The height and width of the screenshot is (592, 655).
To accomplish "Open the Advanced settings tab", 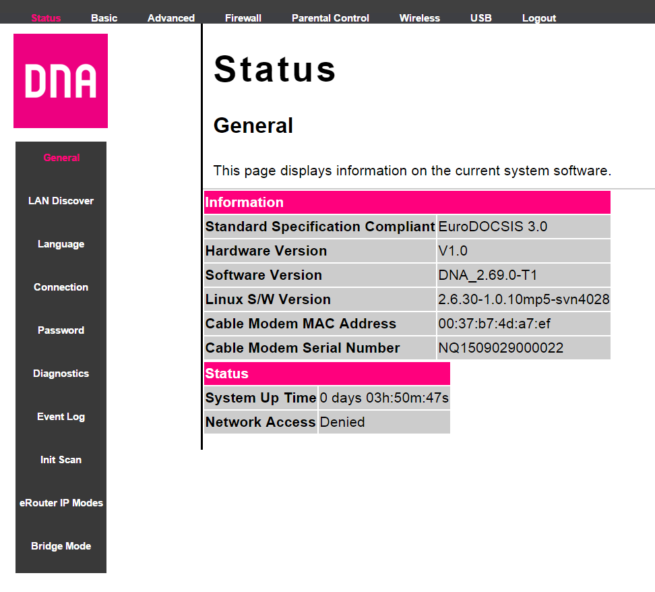I will click(171, 18).
